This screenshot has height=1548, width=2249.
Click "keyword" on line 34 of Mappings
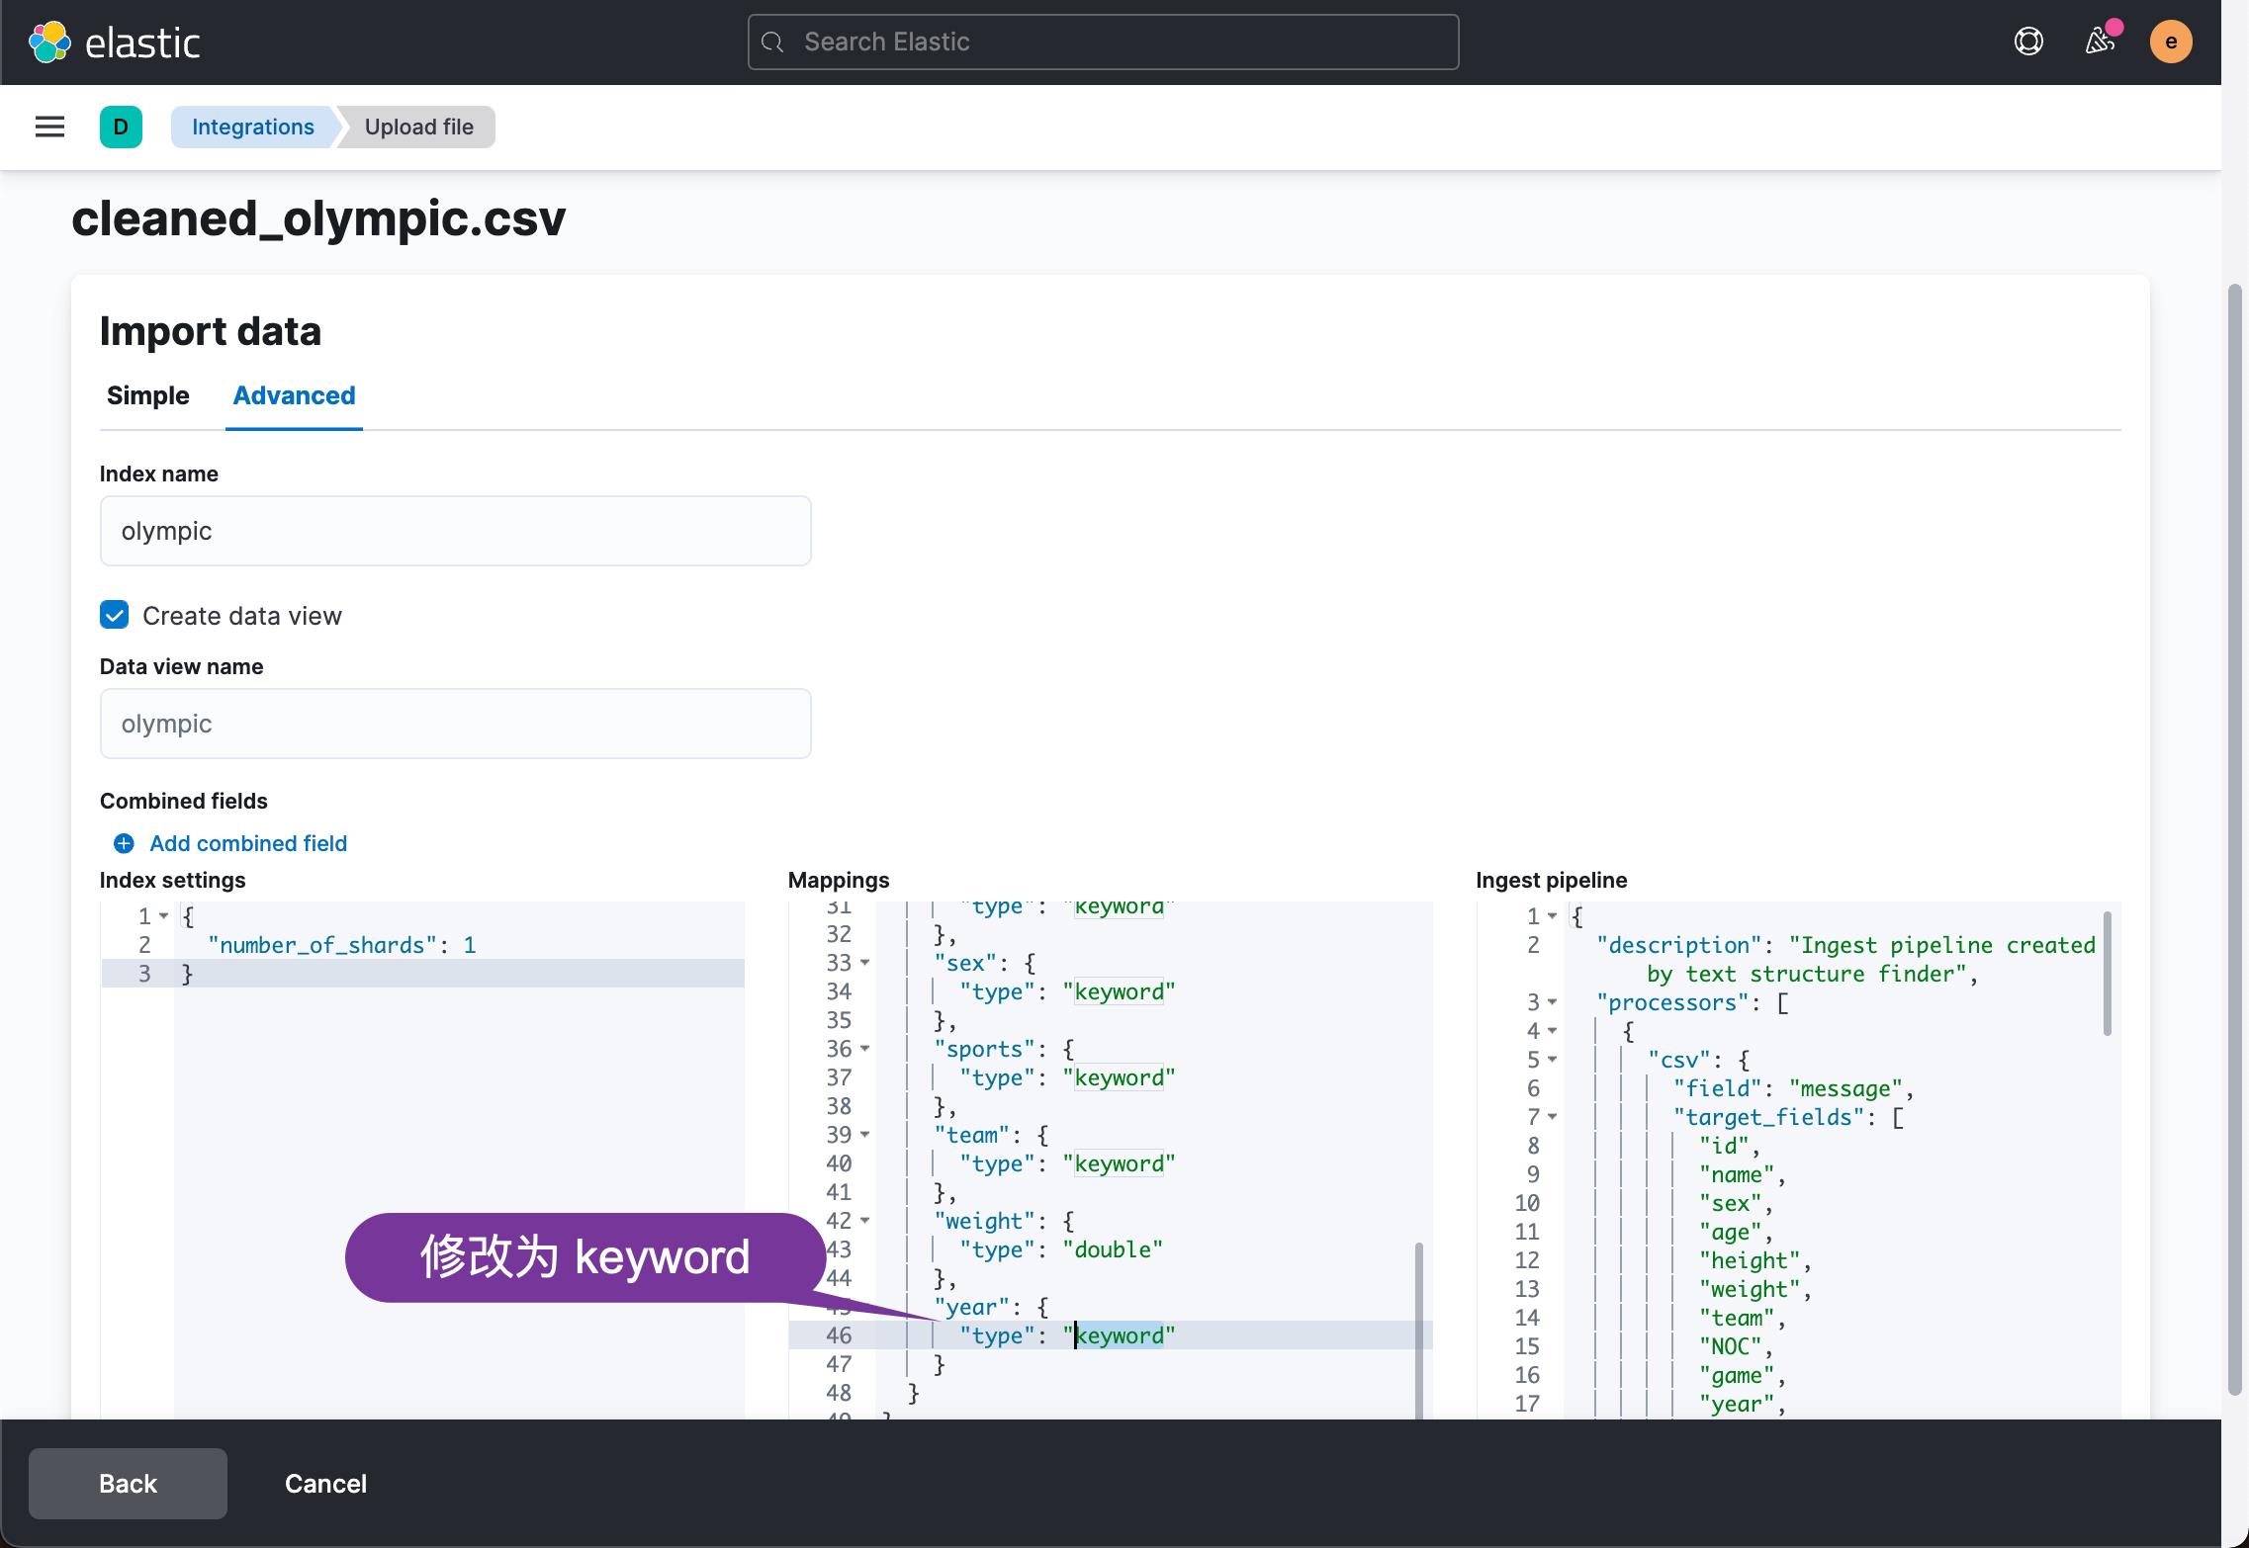[1120, 991]
